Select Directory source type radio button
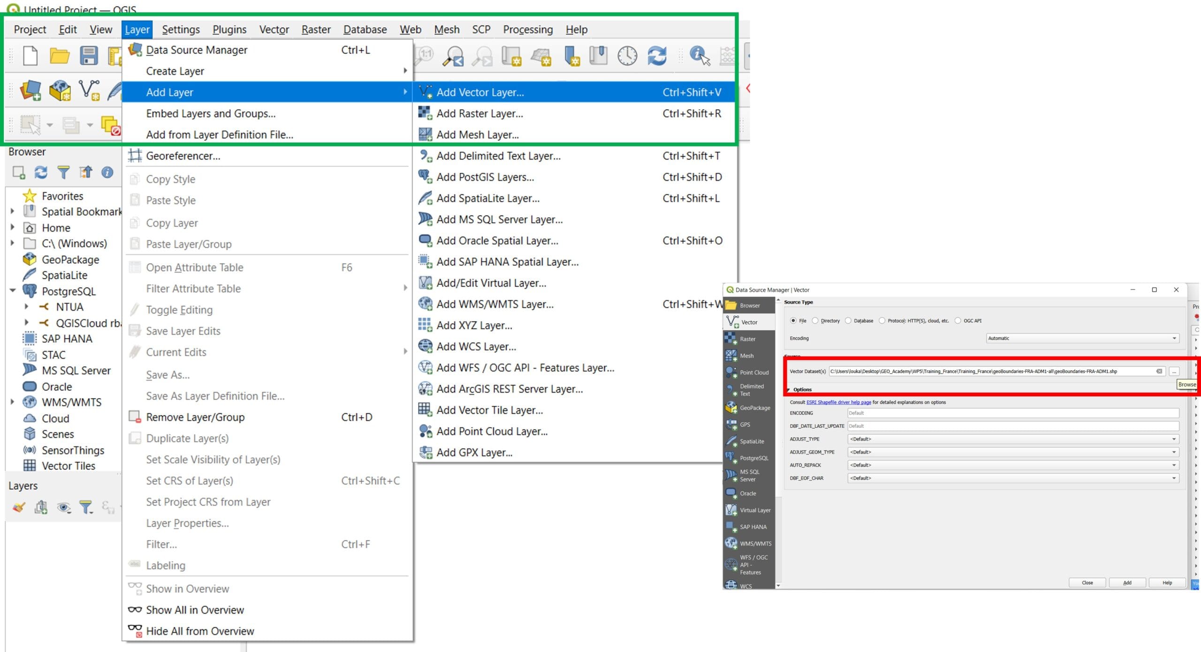This screenshot has height=652, width=1201. 815,321
